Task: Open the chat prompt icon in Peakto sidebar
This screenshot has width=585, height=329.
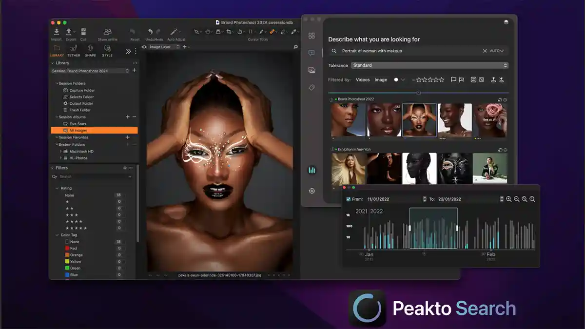Action: (312, 53)
